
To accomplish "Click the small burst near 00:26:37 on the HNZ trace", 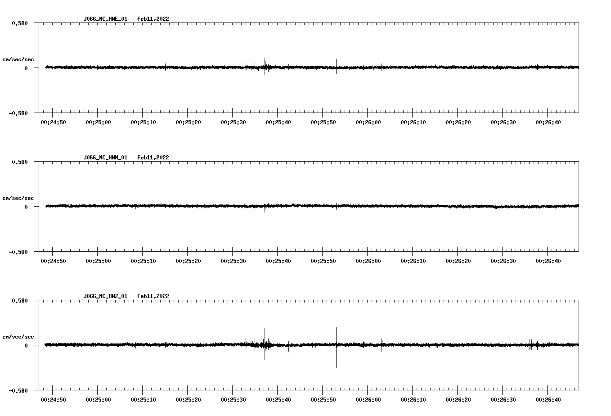I will pyautogui.click(x=534, y=344).
